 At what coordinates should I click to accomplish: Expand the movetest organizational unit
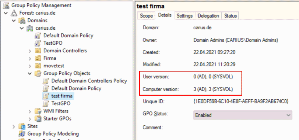[30, 66]
